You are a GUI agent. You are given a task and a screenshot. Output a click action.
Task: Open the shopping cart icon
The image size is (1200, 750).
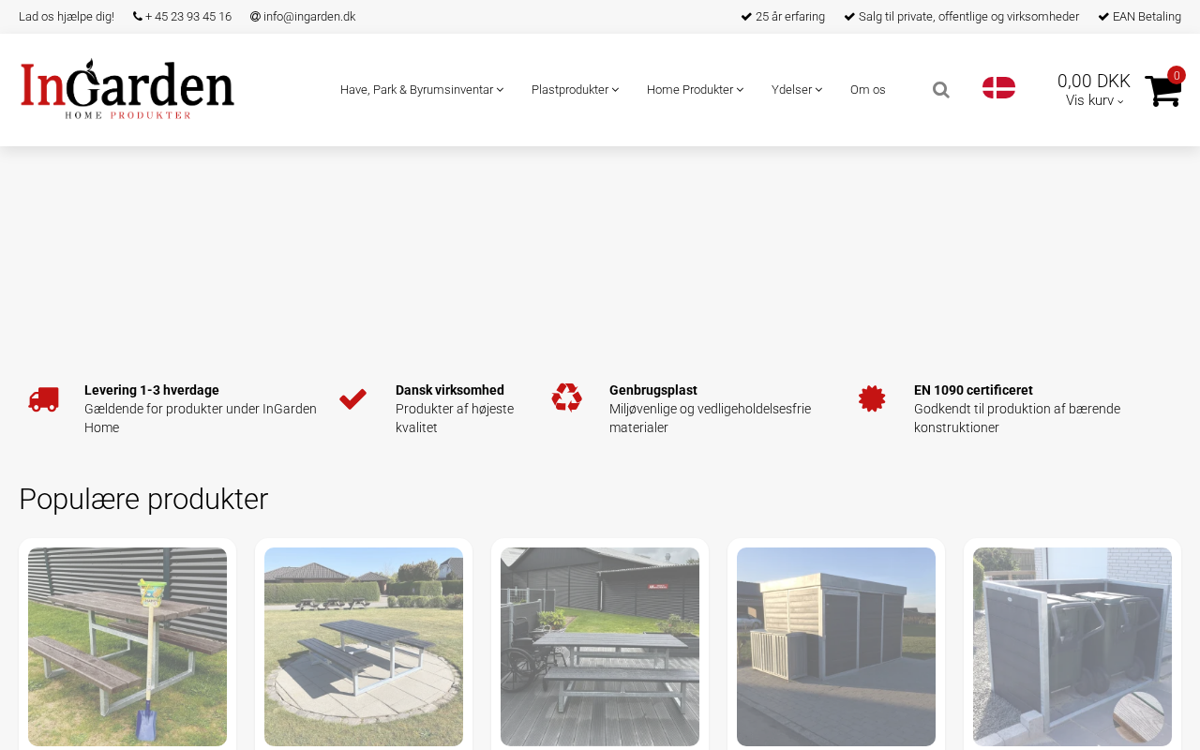[x=1162, y=91]
